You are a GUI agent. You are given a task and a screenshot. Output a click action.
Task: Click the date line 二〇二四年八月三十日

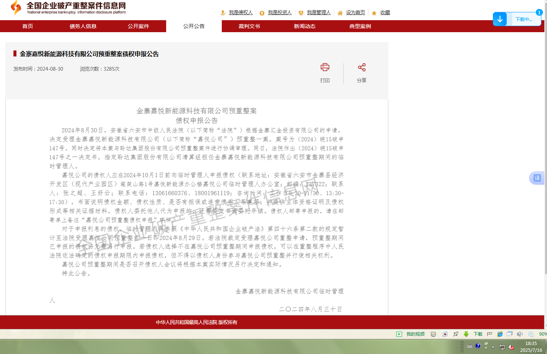pos(311,309)
